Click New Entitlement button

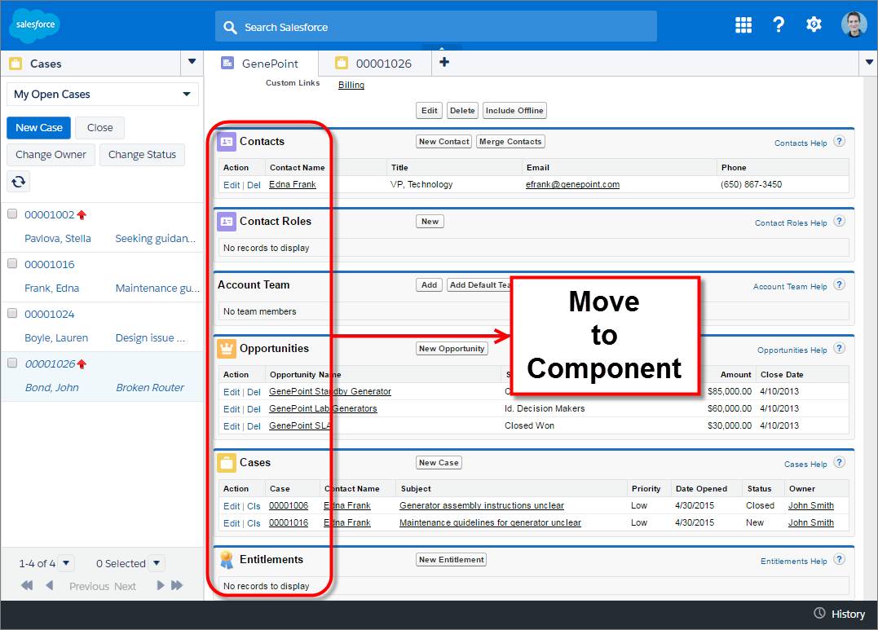tap(452, 560)
